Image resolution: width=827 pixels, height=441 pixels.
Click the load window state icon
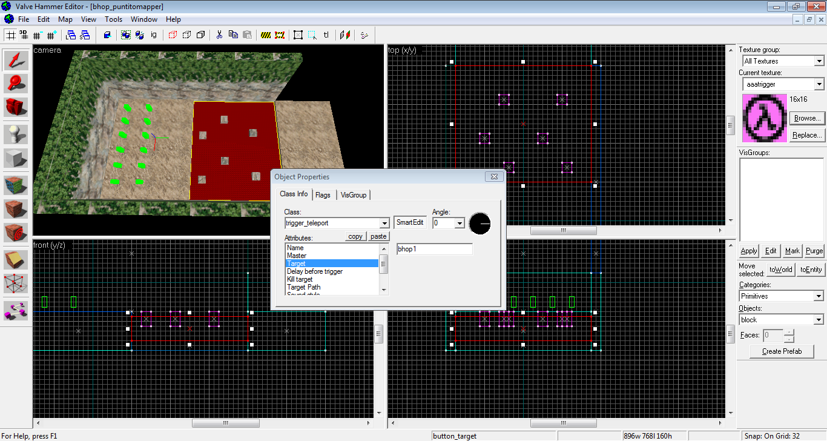tap(71, 35)
